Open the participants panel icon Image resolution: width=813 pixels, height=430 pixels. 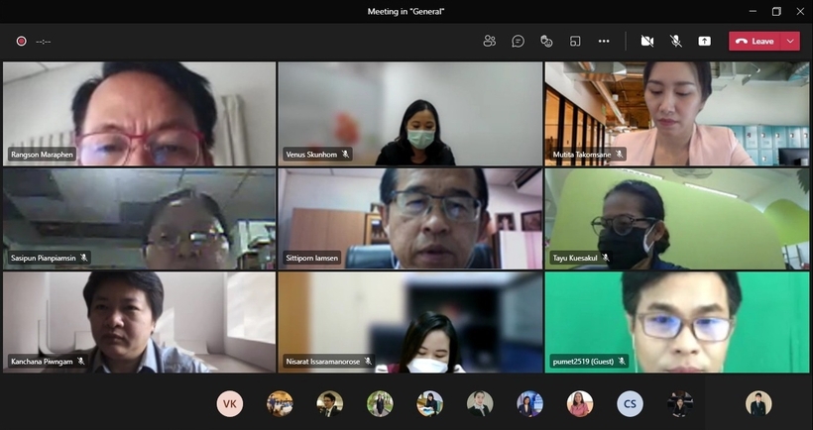[x=489, y=41]
